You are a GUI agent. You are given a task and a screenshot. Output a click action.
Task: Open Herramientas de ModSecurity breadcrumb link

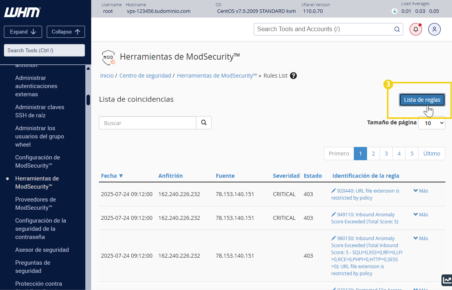point(217,76)
